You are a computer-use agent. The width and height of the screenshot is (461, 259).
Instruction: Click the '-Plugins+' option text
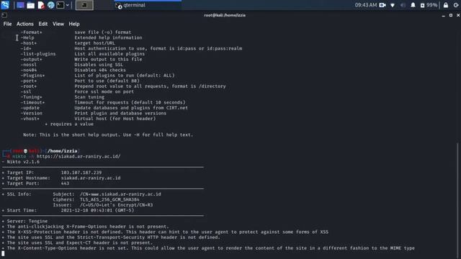click(x=32, y=76)
